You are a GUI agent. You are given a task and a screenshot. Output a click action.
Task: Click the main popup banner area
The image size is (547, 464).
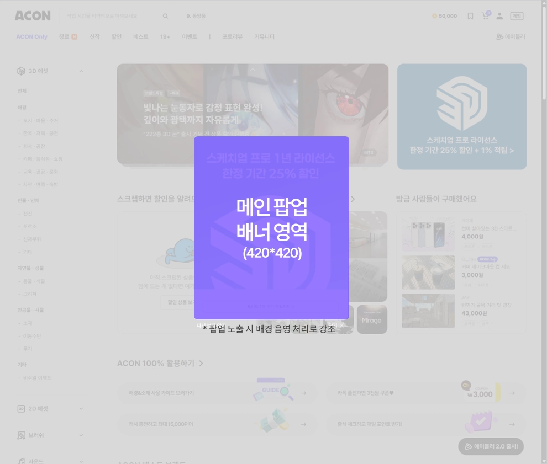(x=271, y=228)
